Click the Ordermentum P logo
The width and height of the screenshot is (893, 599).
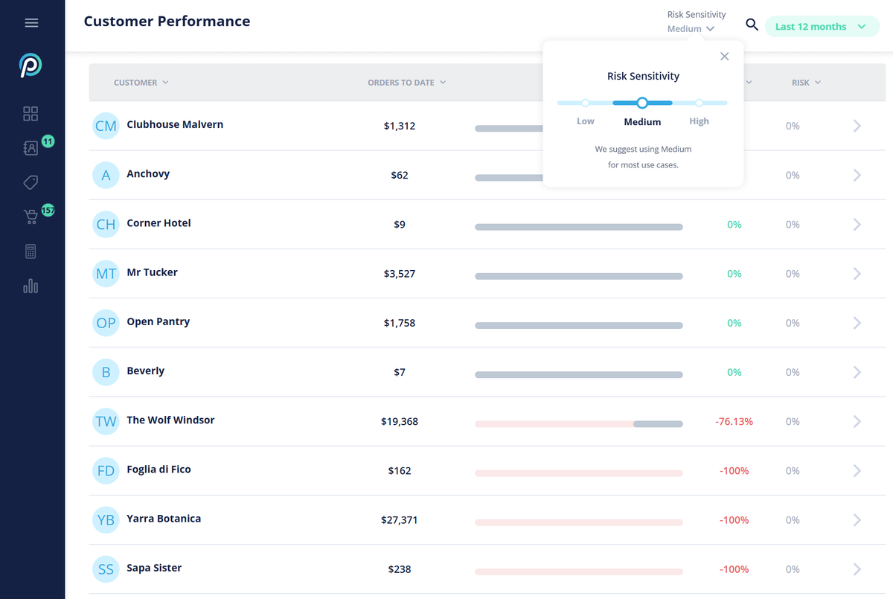[x=31, y=65]
